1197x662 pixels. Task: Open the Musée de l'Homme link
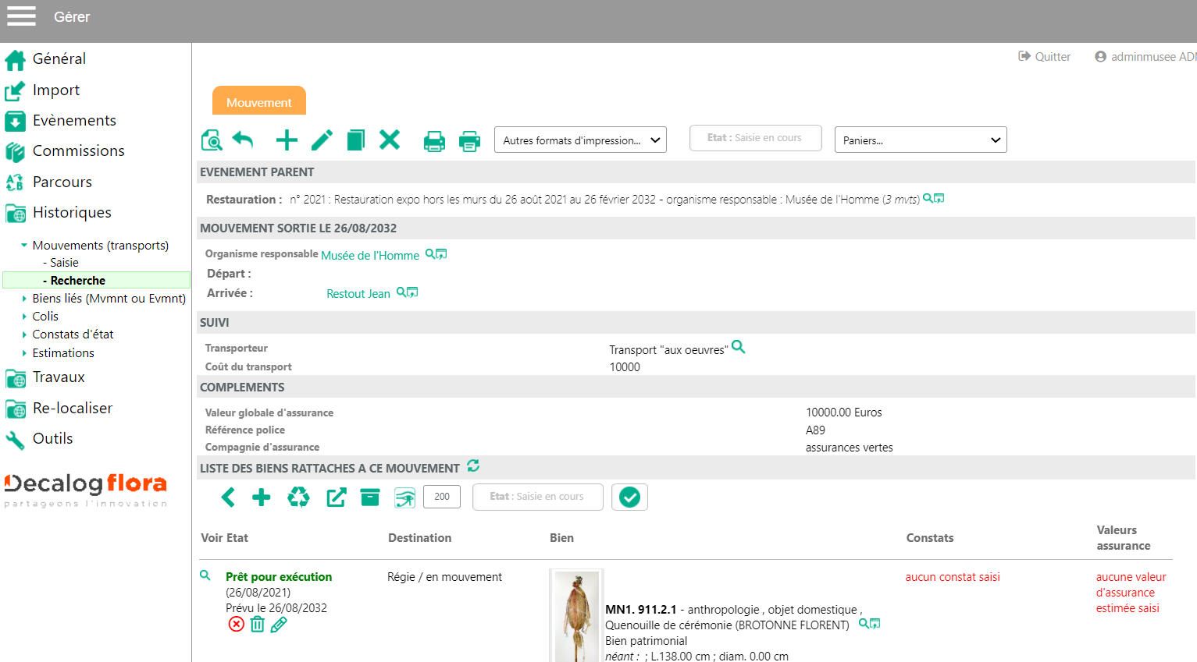(x=369, y=256)
